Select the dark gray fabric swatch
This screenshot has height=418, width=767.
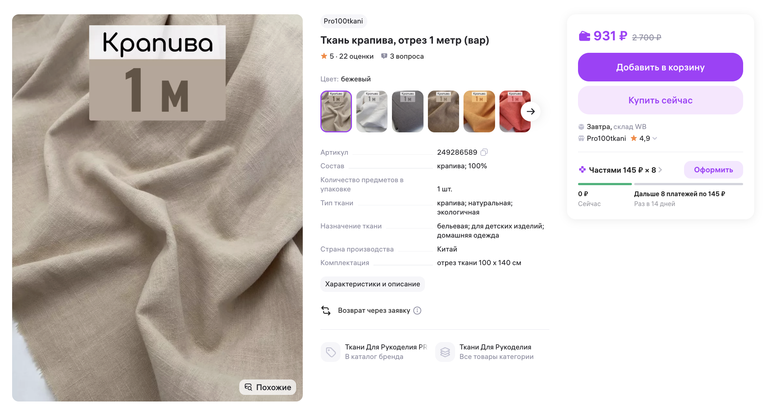pos(407,111)
